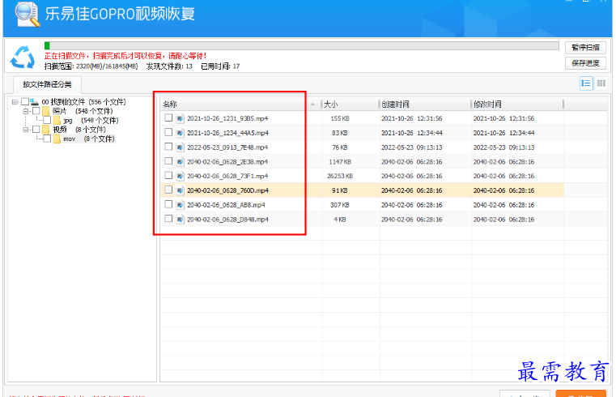This screenshot has width=616, height=397.
Task: Switch to thumbnail grid view icon
Action: [x=601, y=83]
